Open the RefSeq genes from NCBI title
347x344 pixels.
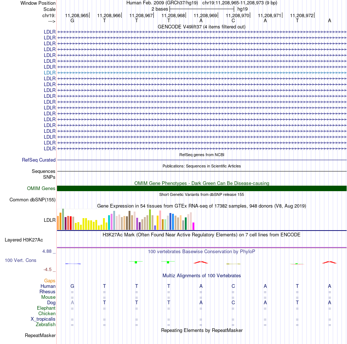click(x=202, y=155)
